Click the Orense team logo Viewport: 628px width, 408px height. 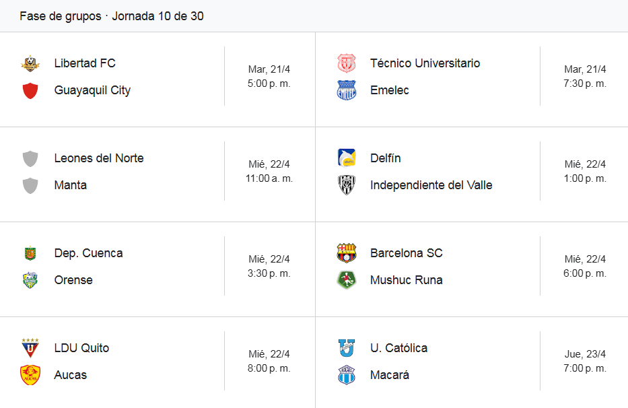pos(30,280)
